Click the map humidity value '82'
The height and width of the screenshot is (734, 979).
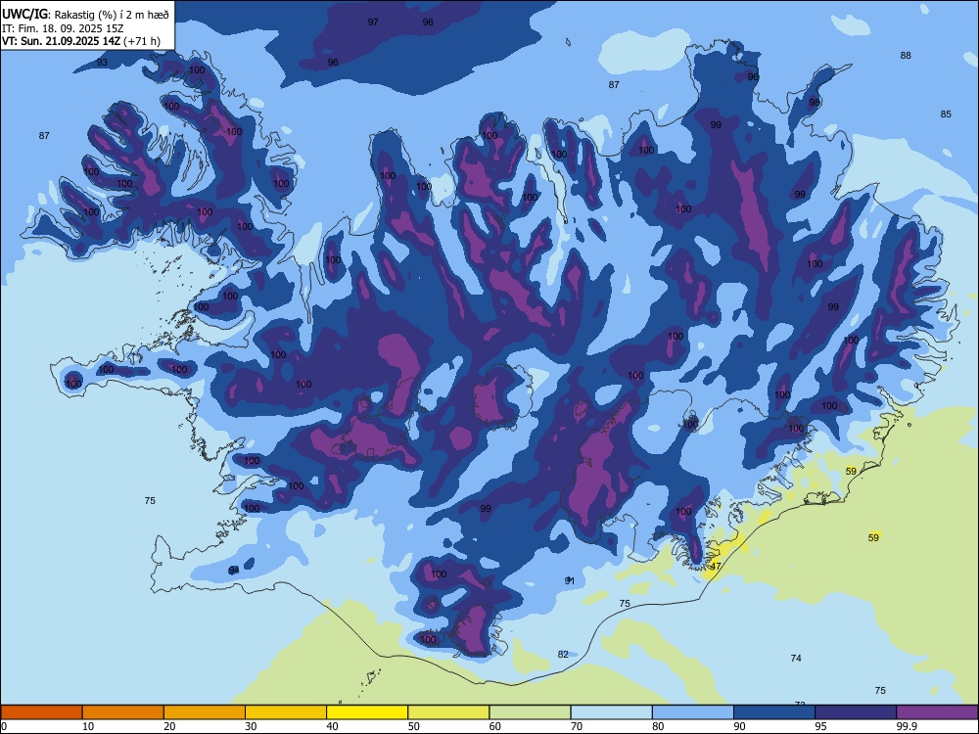(x=563, y=654)
